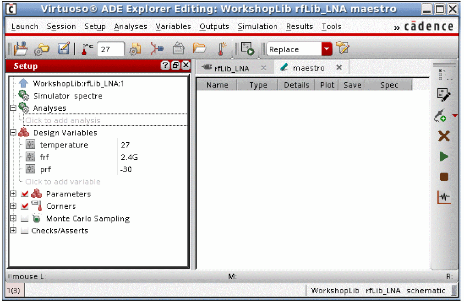Undock the Setup panel with float button

(x=175, y=65)
